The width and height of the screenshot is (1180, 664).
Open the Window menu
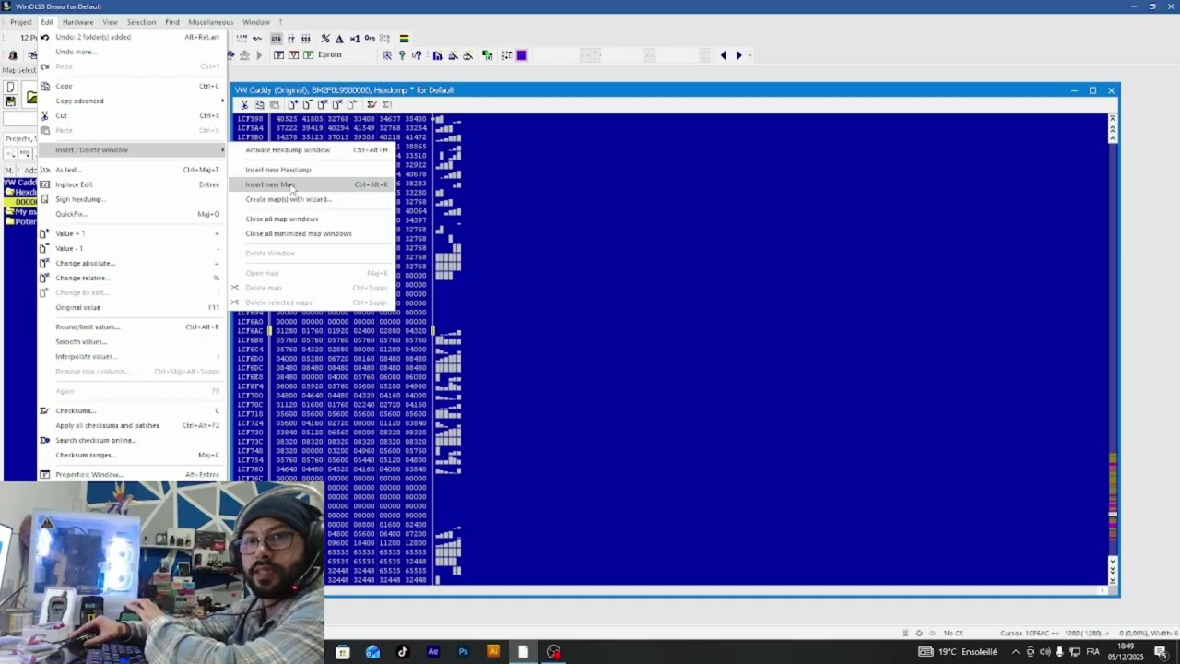(256, 22)
